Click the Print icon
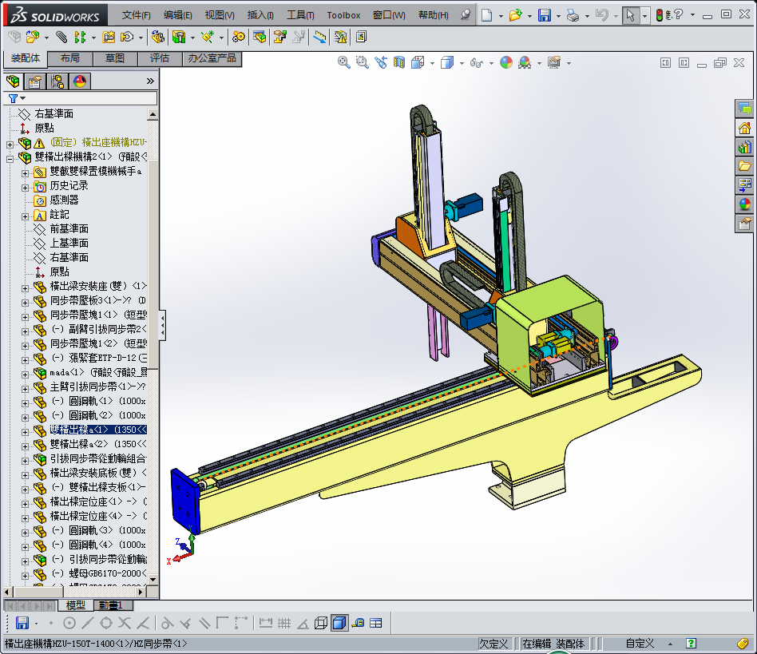This screenshot has height=654, width=757. [573, 15]
